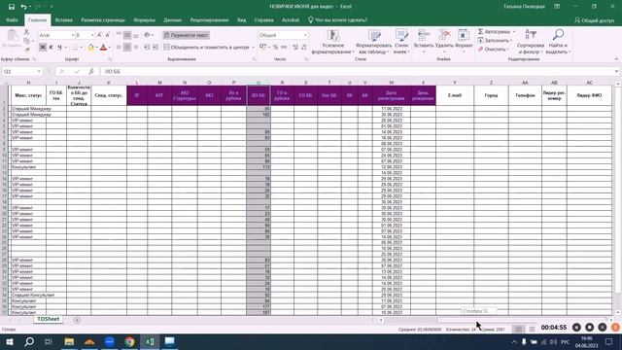Click the increase decimal icon
This screenshot has height=350, width=622.
[295, 48]
